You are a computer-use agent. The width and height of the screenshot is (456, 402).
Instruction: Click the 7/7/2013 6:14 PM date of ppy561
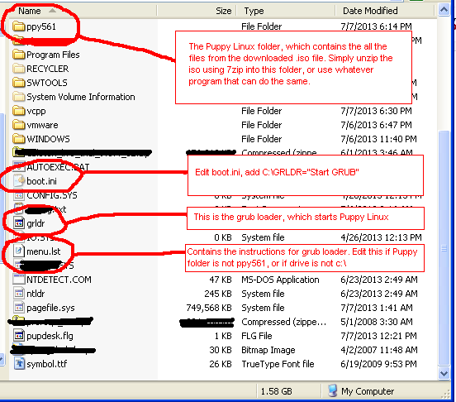click(376, 26)
